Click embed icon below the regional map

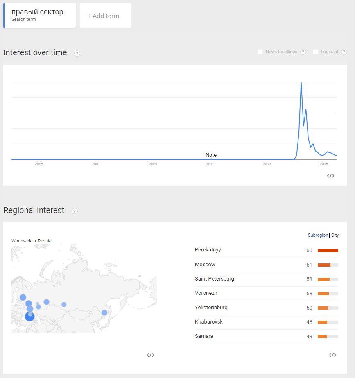(150, 355)
